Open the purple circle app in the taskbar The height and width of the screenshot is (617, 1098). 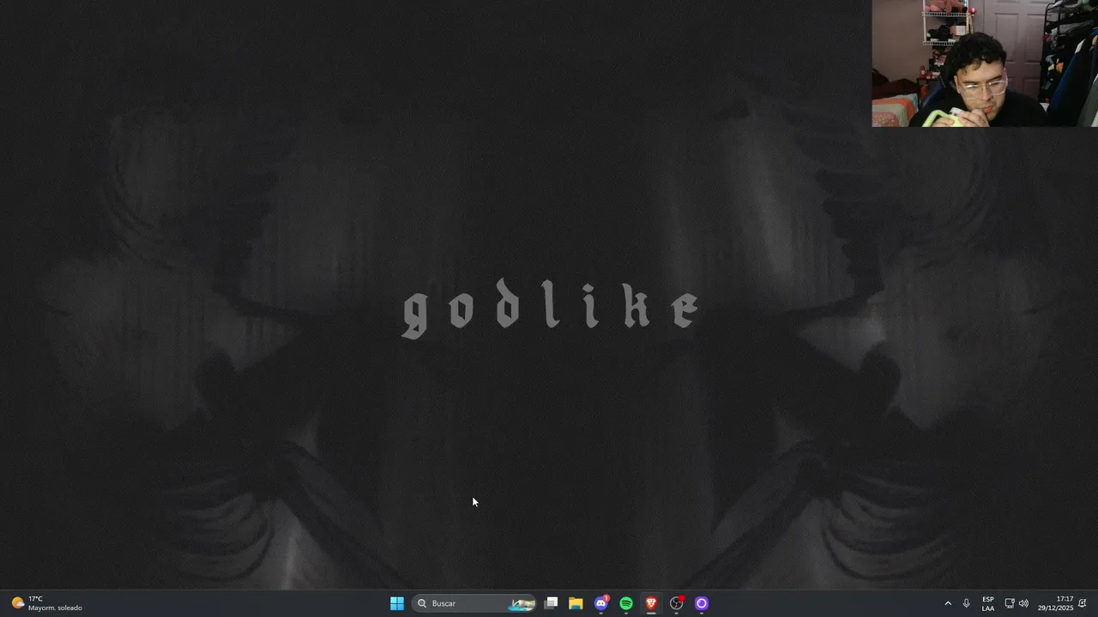coord(702,603)
